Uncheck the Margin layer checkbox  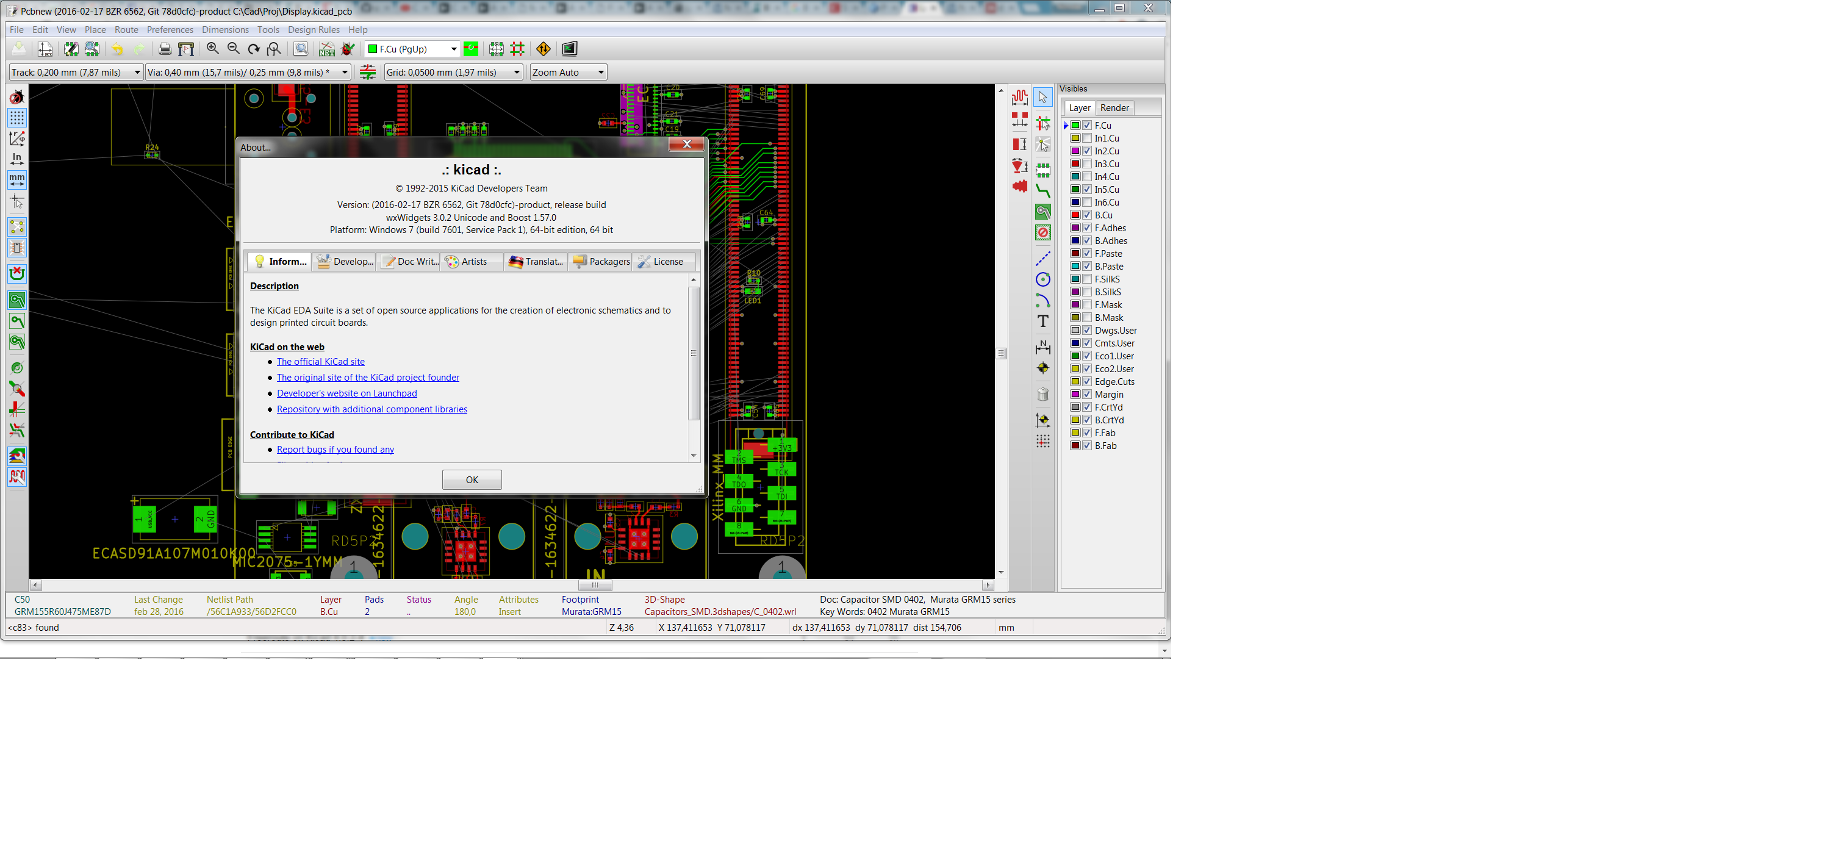[1087, 394]
